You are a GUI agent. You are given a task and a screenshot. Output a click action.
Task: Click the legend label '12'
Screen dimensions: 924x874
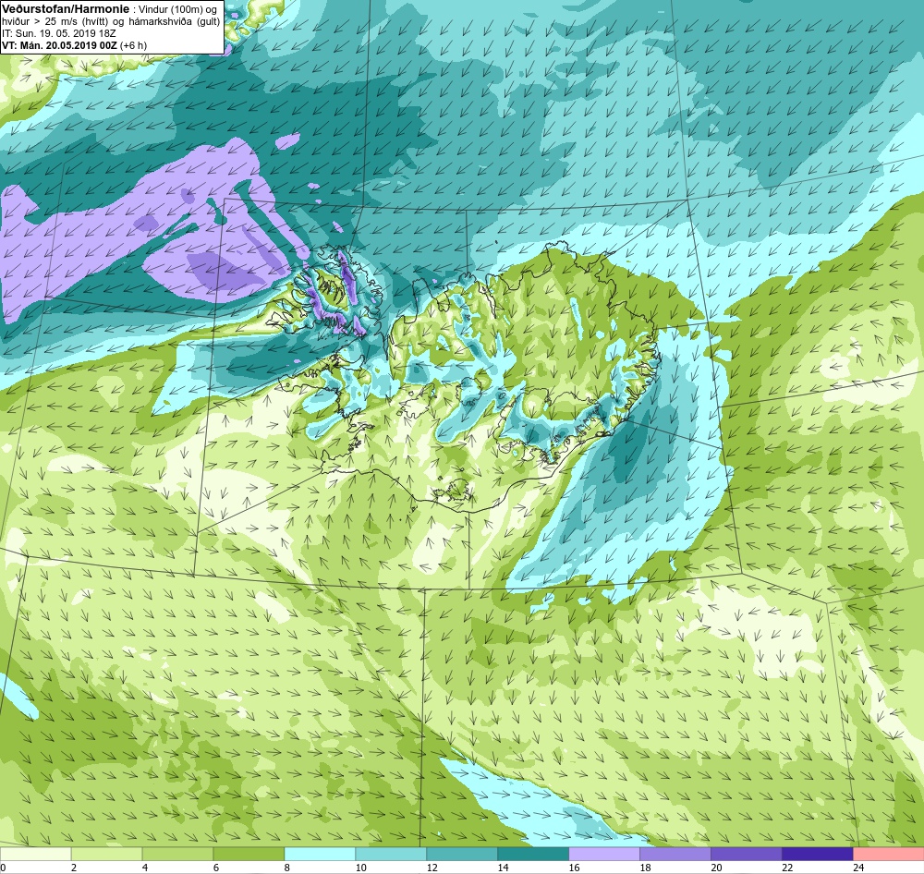point(432,868)
